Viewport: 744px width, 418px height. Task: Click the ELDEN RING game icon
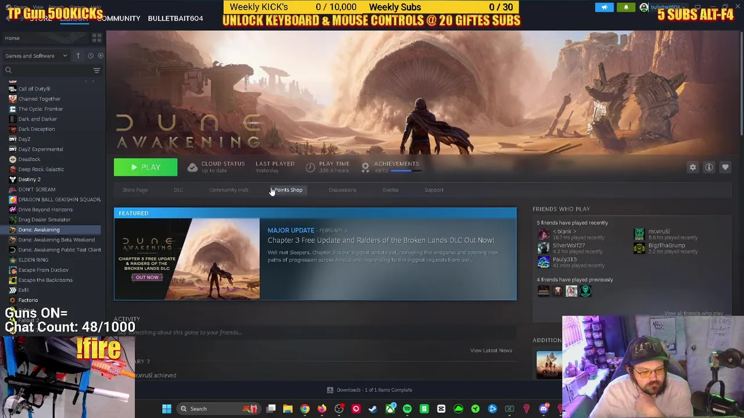tap(13, 260)
